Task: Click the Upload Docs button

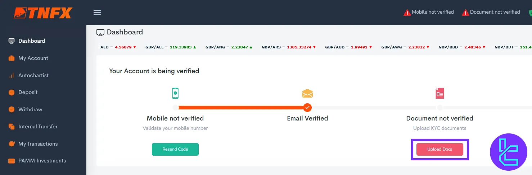Action: (439, 149)
